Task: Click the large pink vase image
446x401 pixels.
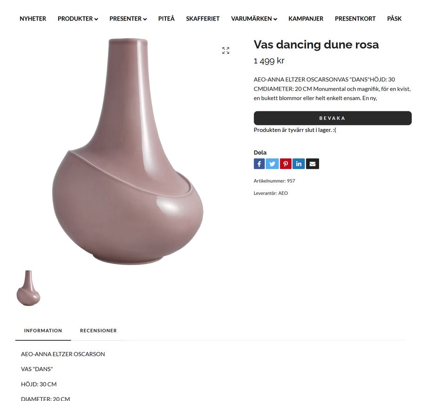Action: pyautogui.click(x=128, y=151)
